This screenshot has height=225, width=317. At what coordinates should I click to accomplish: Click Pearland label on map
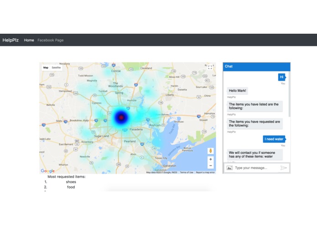click(130, 141)
